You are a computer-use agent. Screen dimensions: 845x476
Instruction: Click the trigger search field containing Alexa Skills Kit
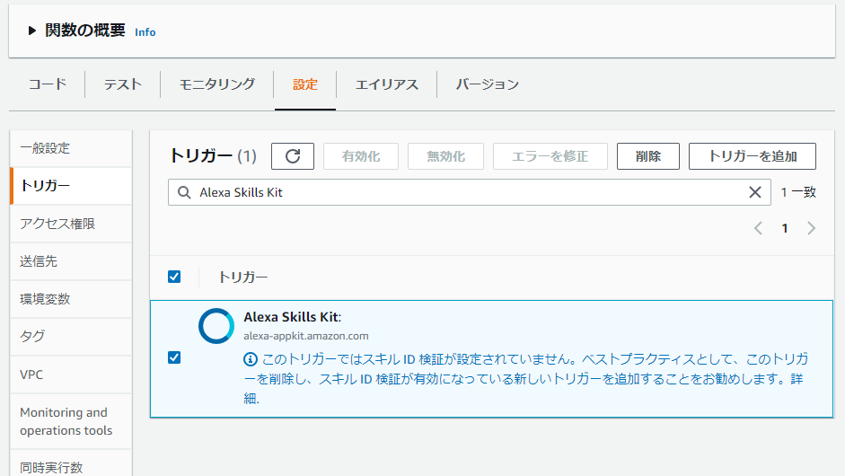pos(470,192)
